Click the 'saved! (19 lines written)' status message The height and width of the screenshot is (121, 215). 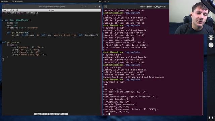click(x=51, y=114)
